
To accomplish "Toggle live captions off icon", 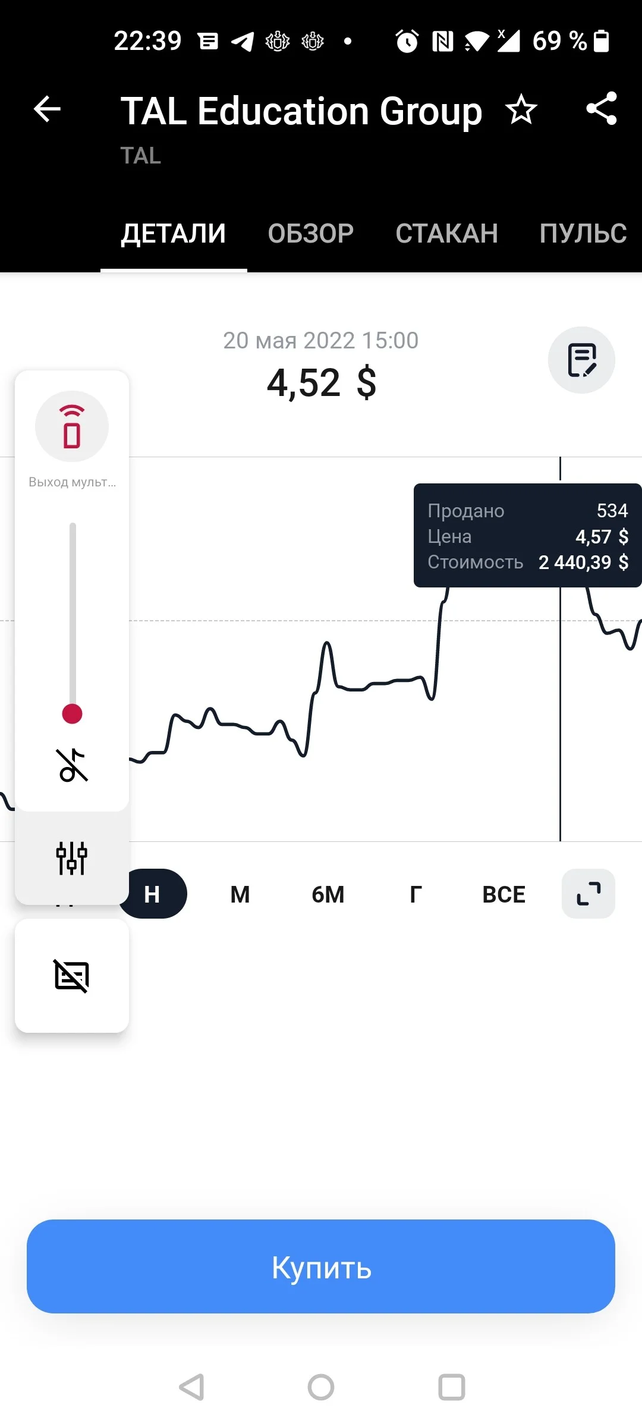I will point(72,976).
